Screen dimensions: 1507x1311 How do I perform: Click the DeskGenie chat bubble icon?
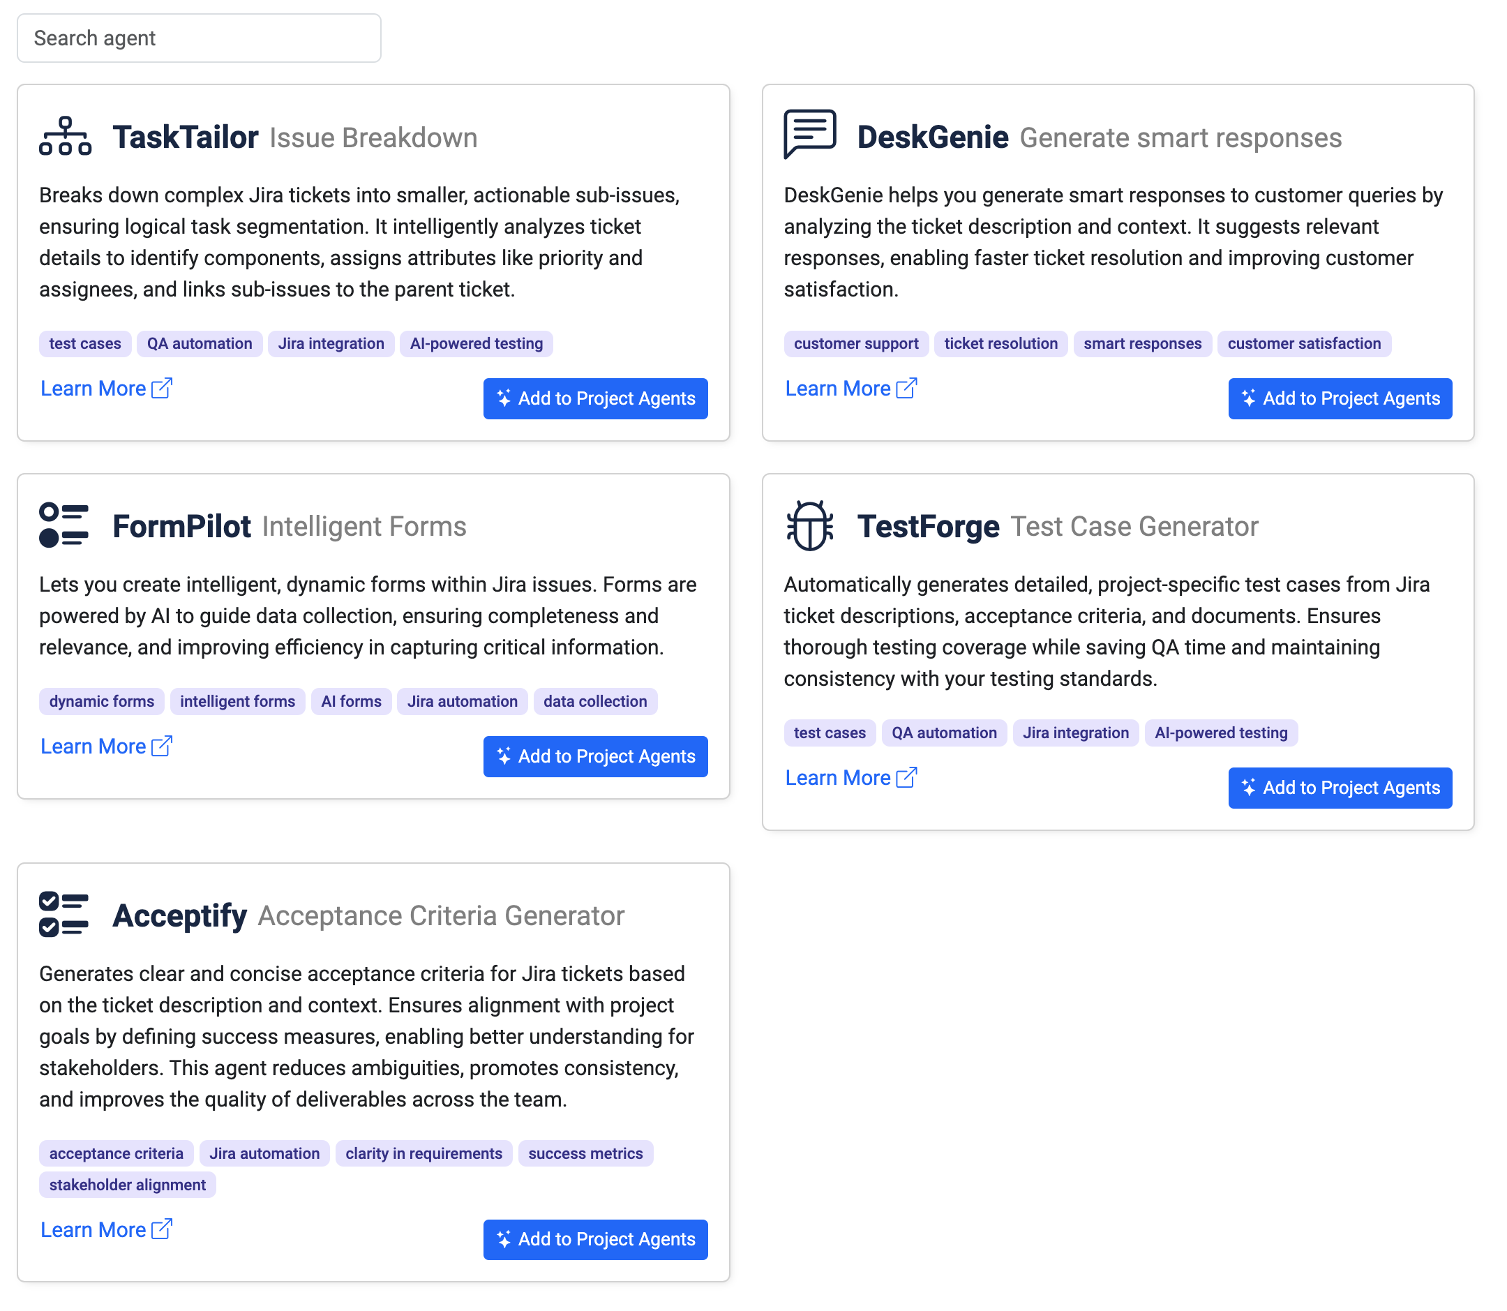point(809,133)
